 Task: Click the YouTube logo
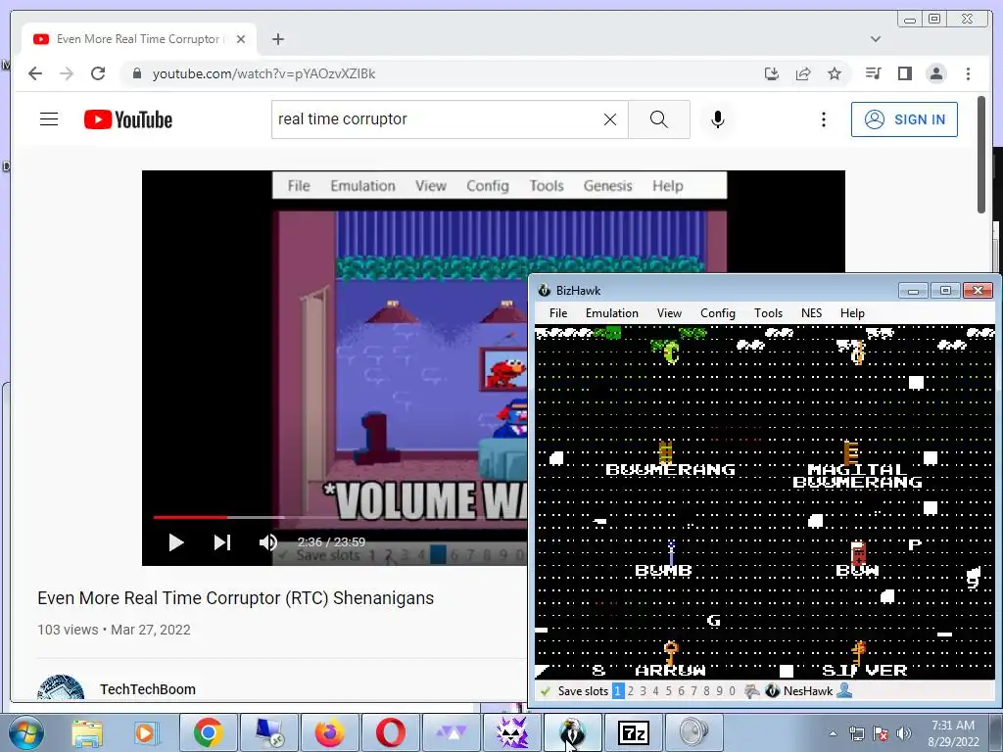coord(128,119)
